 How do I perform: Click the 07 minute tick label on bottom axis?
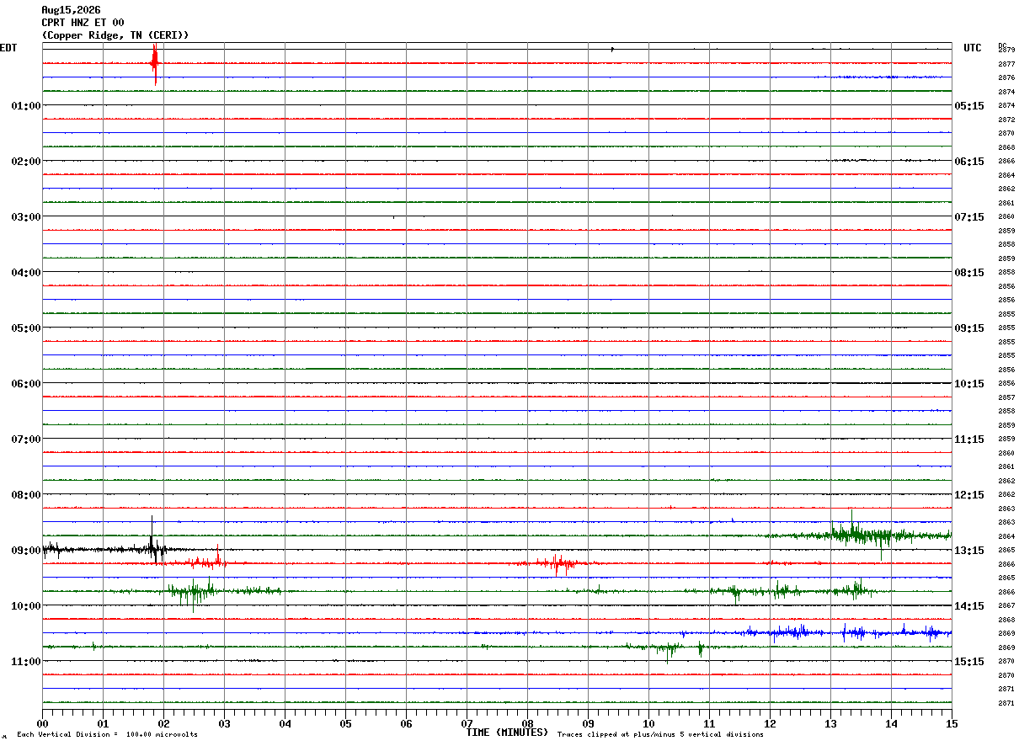[467, 723]
